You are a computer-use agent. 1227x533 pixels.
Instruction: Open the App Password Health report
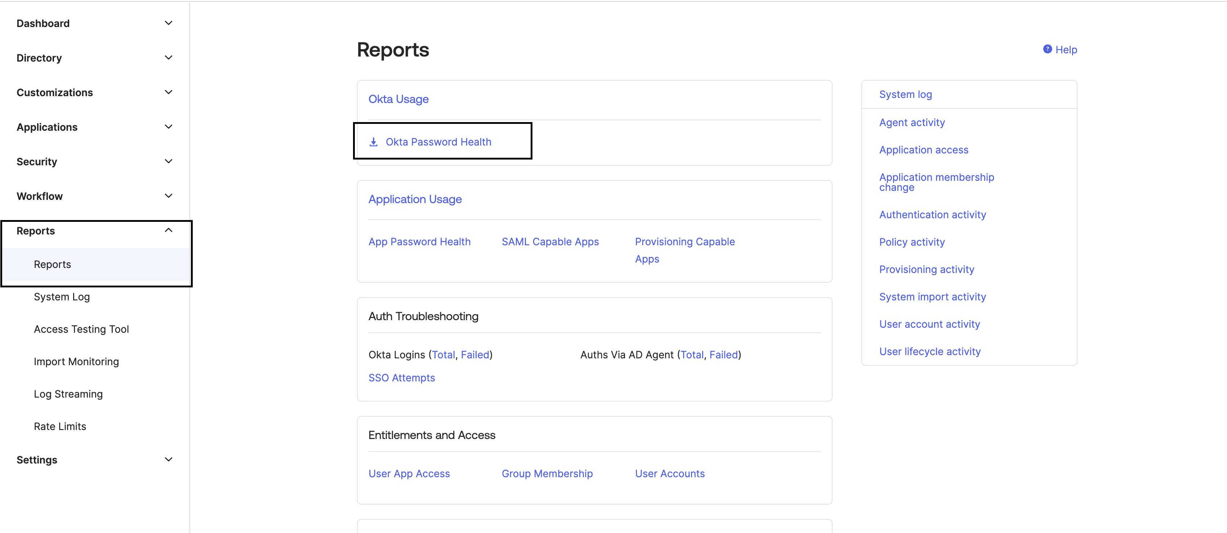coord(419,242)
